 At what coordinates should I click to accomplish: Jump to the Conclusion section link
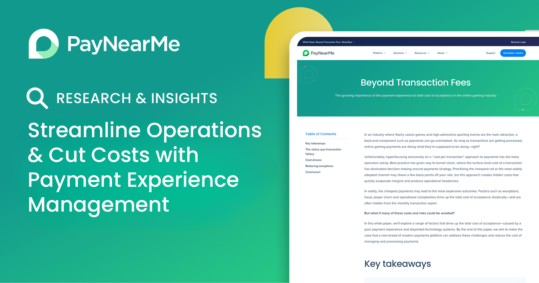(313, 172)
